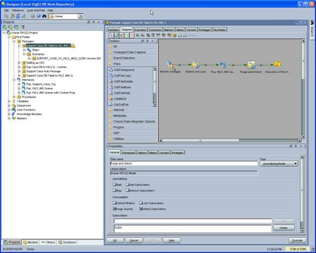Click the trash delete icon in diagram toolbar
Image resolution: width=316 pixels, height=253 pixels.
153,35
